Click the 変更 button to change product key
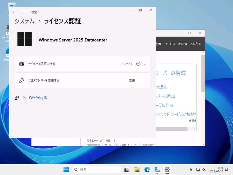233x175 pixels. 132,80
